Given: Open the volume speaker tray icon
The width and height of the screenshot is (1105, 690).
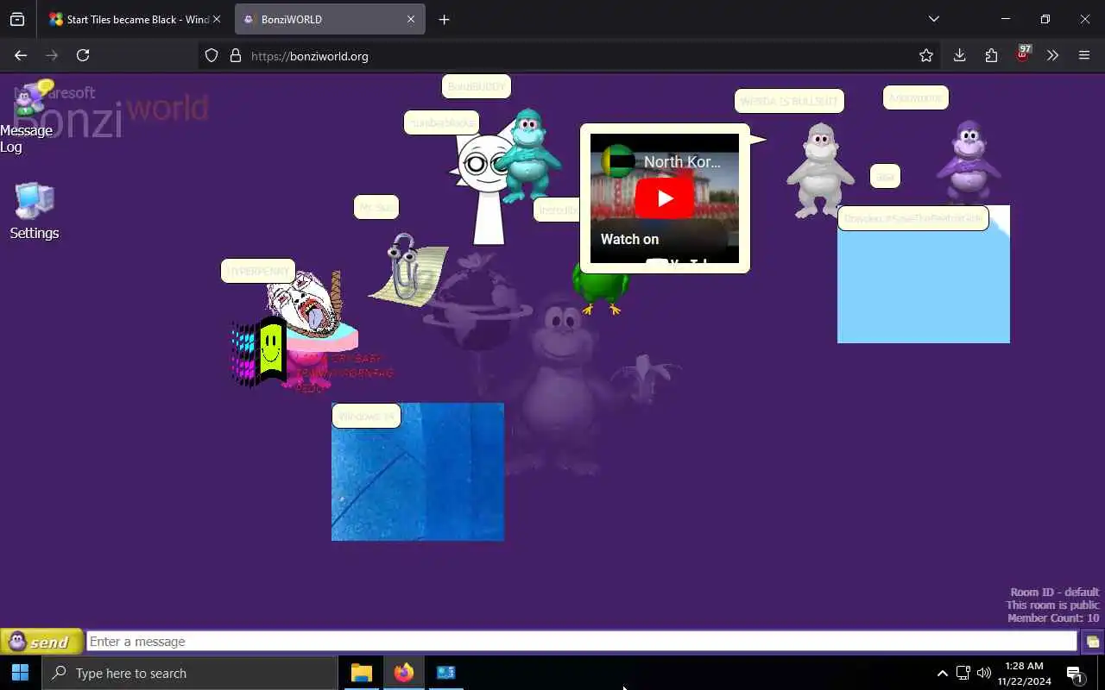Looking at the screenshot, I should tap(984, 674).
